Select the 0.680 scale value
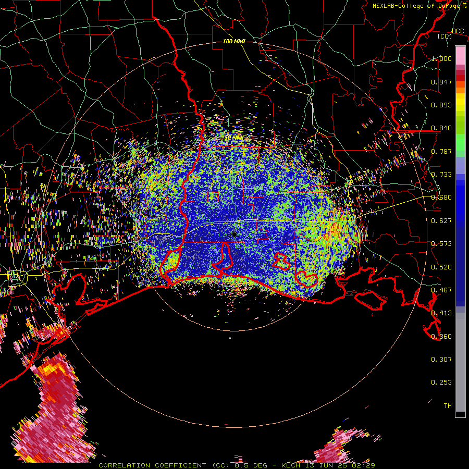469x469 pixels. [x=441, y=198]
